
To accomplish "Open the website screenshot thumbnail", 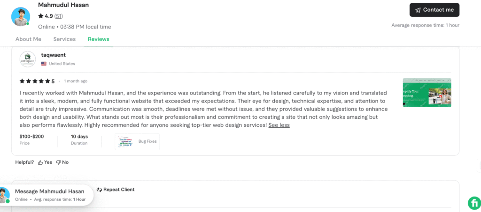I will pyautogui.click(x=427, y=93).
